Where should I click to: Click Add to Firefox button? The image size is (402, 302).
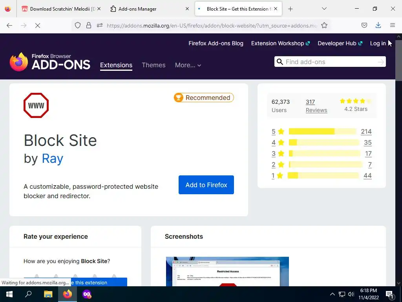click(x=206, y=185)
